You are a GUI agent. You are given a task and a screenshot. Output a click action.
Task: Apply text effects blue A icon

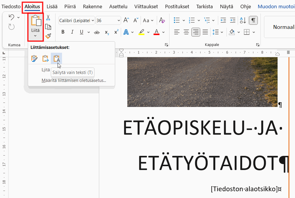click(126, 32)
